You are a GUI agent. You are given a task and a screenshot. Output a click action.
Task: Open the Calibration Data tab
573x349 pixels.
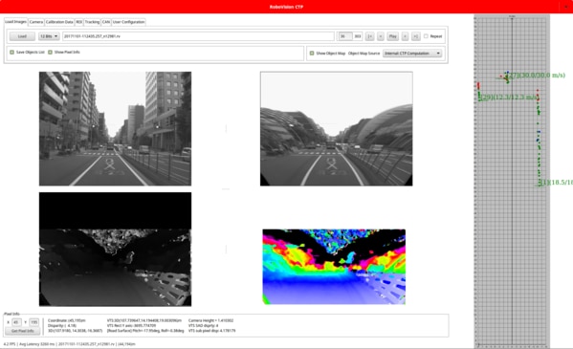[x=59, y=22]
